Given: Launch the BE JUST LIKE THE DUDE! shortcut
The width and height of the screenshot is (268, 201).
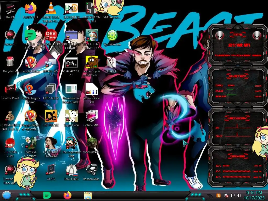Looking at the screenshot, I should pos(92,40).
